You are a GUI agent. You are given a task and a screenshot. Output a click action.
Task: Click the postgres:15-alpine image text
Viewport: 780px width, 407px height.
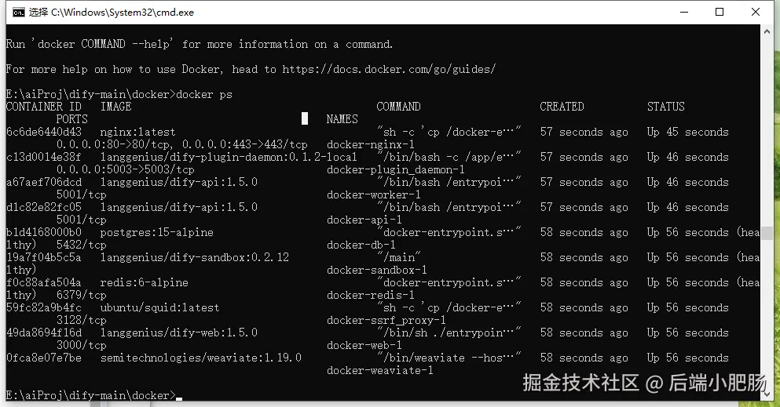(x=157, y=233)
